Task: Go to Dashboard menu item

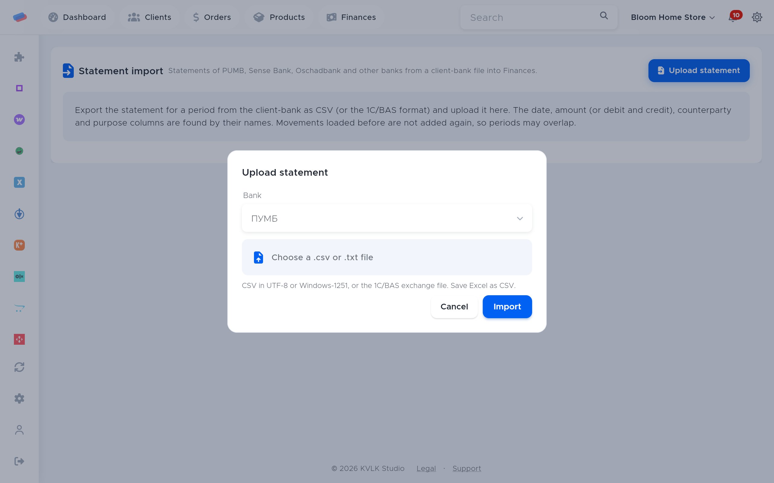Action: [x=77, y=17]
